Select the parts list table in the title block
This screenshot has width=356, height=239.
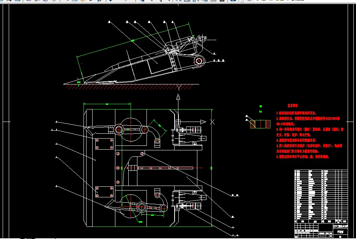(321, 197)
